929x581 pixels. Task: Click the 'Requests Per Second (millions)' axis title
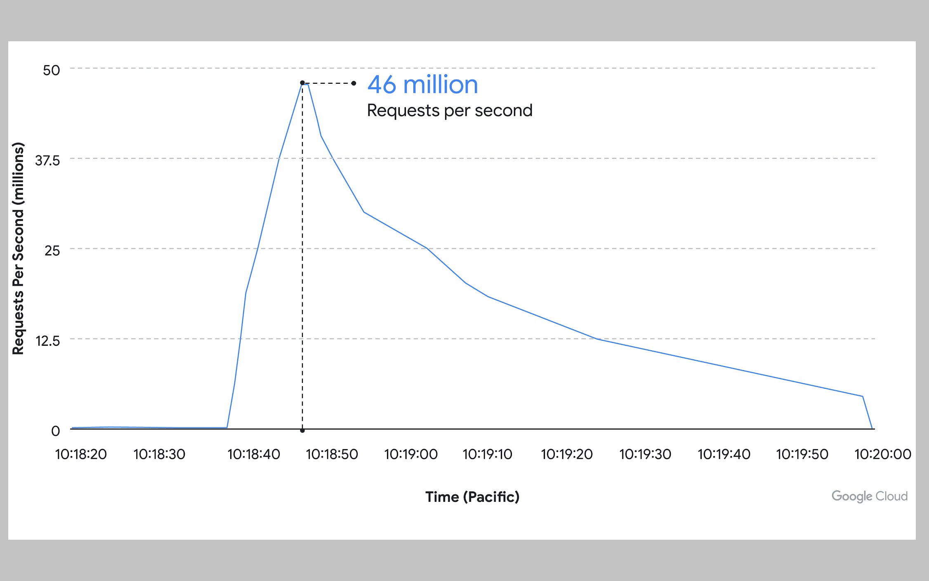[19, 248]
